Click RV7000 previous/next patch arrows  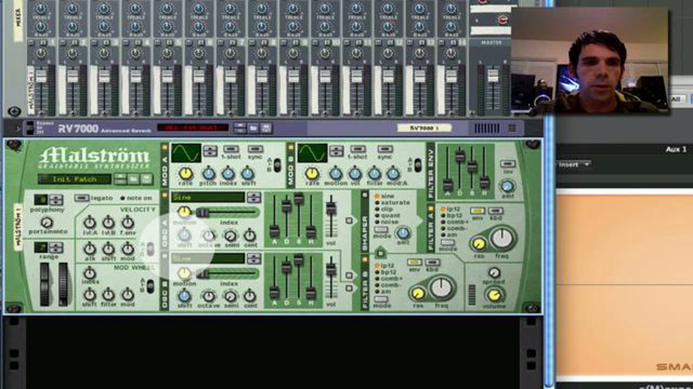click(240, 128)
